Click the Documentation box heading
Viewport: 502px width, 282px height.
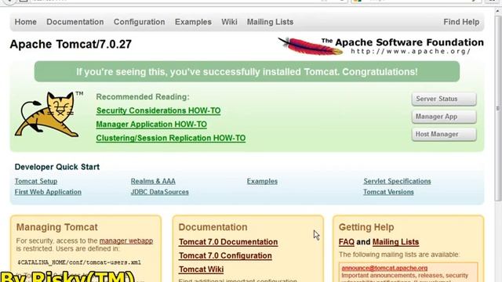pyautogui.click(x=213, y=227)
